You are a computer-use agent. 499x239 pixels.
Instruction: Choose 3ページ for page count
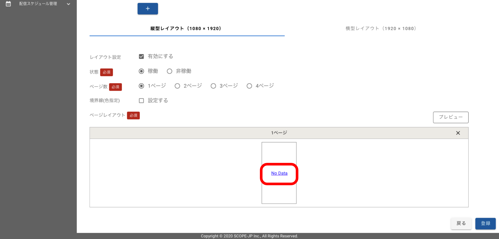[x=213, y=86]
